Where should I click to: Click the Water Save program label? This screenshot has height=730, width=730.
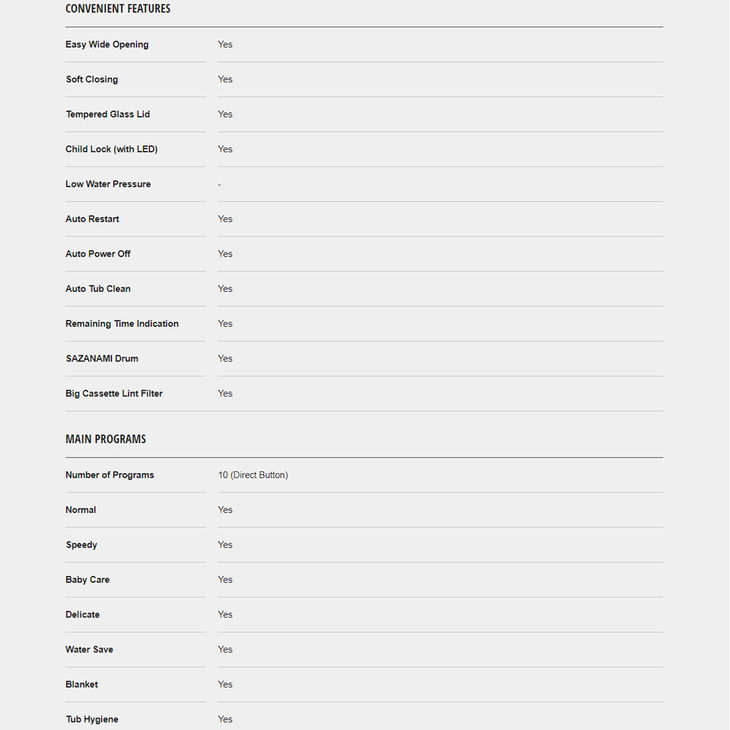click(89, 650)
